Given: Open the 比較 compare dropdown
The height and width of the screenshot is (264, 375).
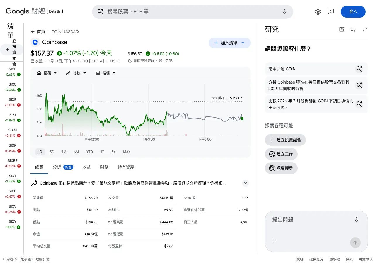Looking at the screenshot, I should 76,73.
